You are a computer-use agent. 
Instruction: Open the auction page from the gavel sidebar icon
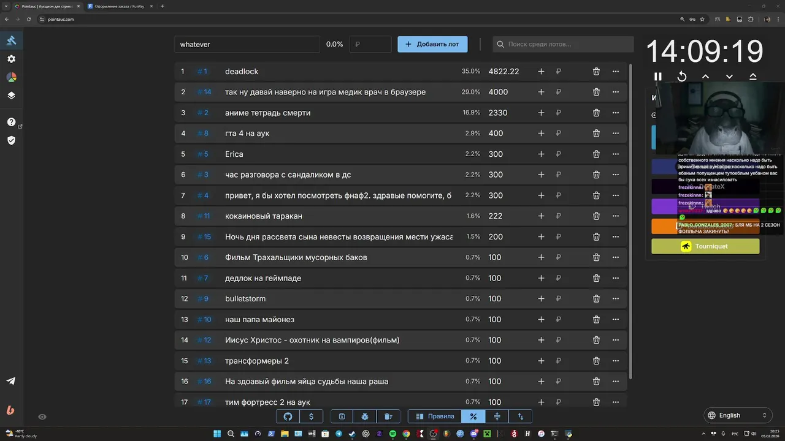point(11,40)
